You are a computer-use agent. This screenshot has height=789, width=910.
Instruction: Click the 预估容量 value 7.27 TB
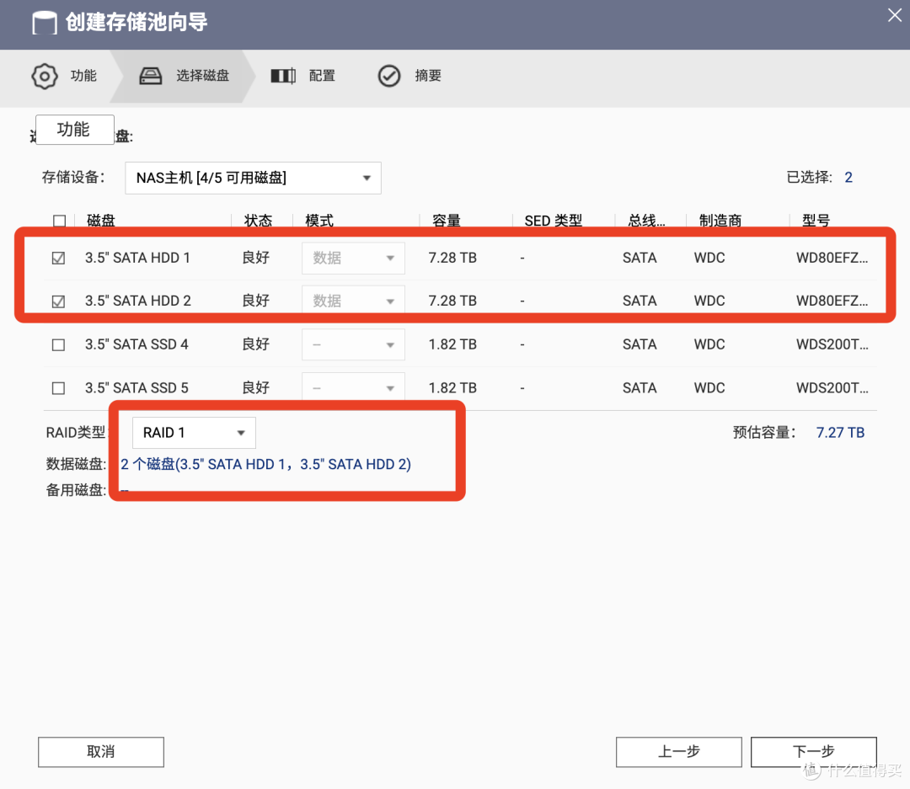(x=840, y=433)
